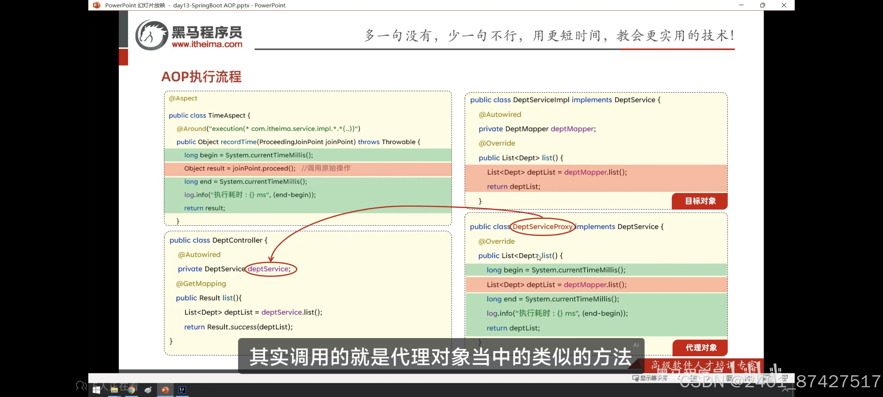The width and height of the screenshot is (883, 397).
Task: Switch to IntelliJ IDEA on taskbar
Action: (182, 390)
